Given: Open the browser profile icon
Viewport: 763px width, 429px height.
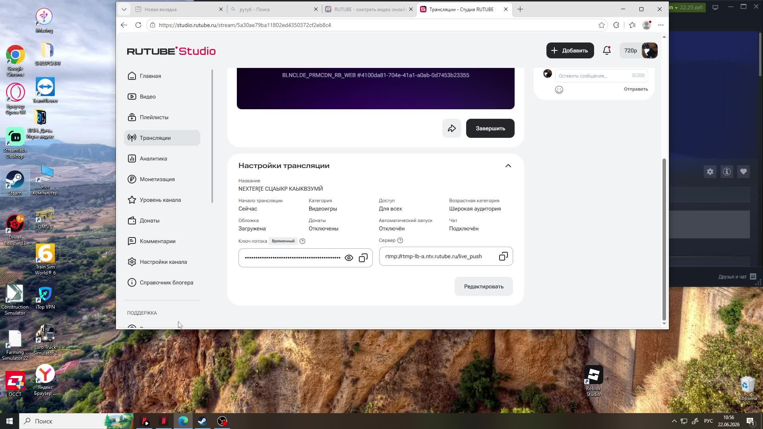Looking at the screenshot, I should click(x=647, y=25).
